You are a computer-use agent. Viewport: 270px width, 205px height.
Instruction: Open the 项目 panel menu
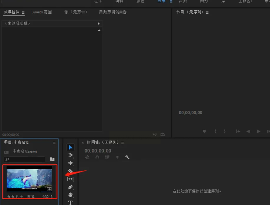point(54,143)
